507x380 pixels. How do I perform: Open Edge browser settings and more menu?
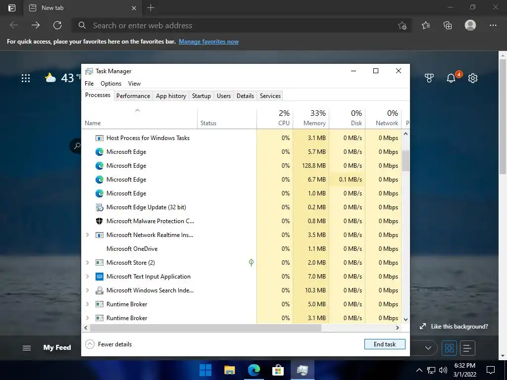493,25
